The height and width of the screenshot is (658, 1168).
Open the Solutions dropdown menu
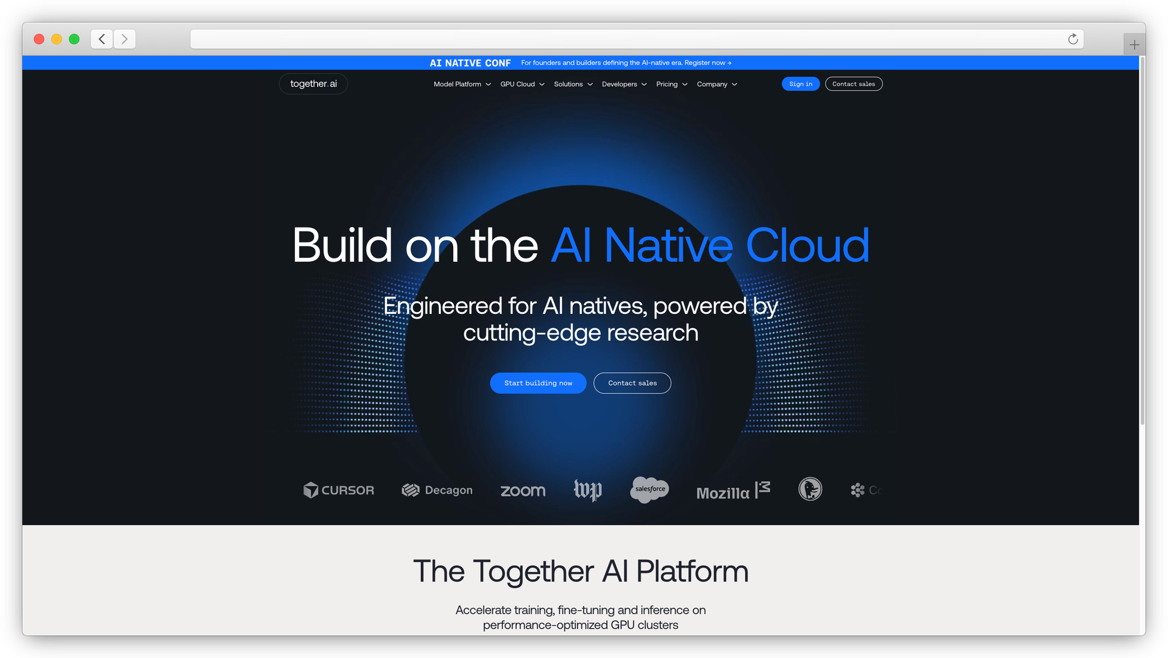(x=573, y=84)
